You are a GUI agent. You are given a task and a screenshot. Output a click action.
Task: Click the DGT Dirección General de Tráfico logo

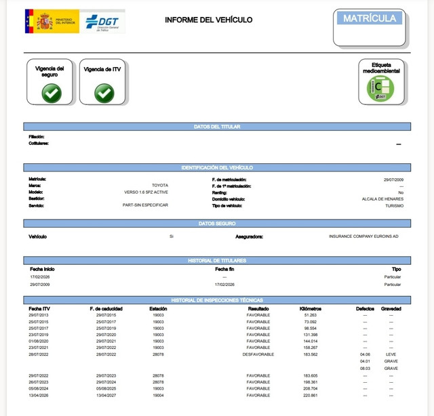click(x=102, y=22)
